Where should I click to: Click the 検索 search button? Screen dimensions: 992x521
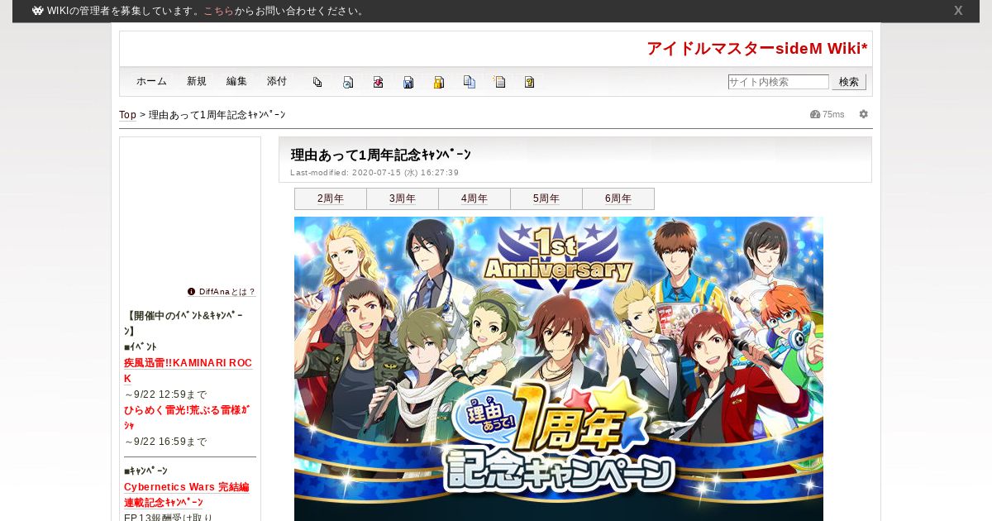849,82
